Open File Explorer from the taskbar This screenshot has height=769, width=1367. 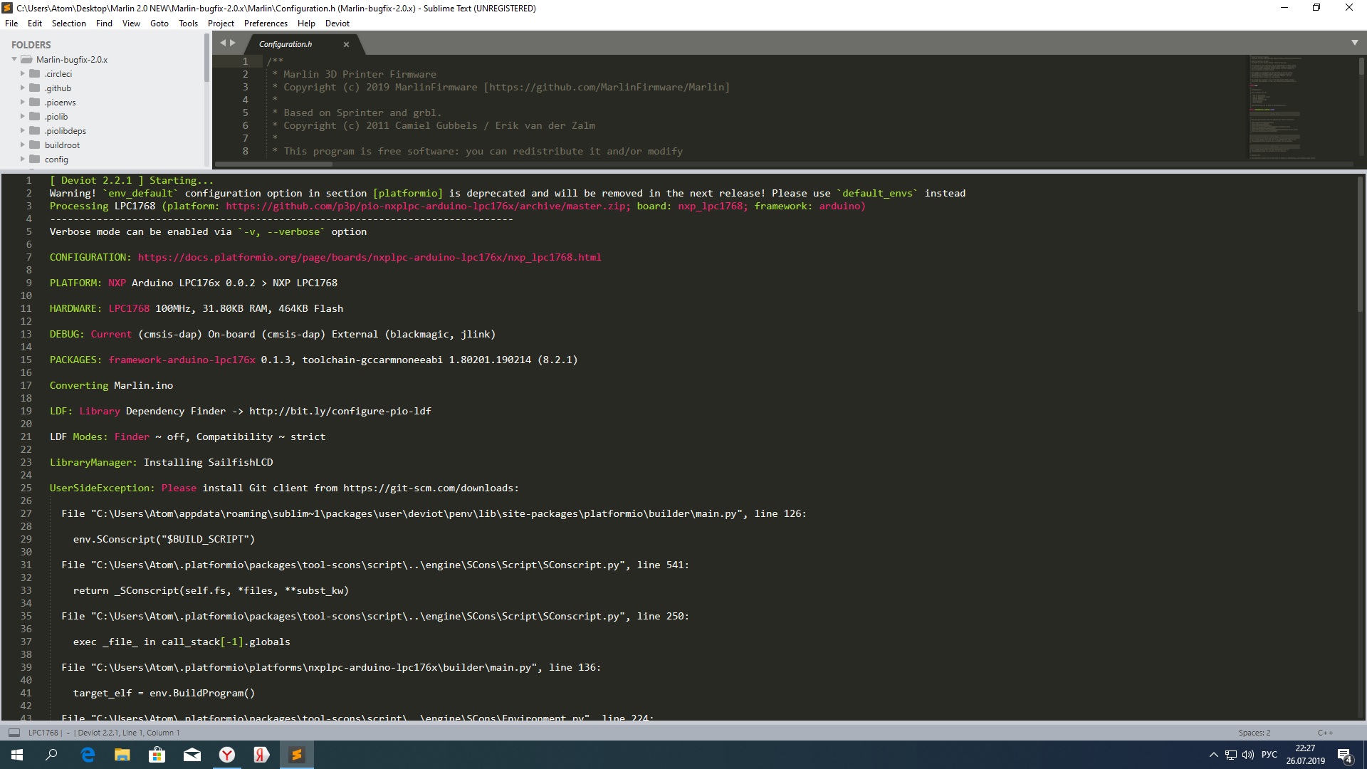pos(122,755)
